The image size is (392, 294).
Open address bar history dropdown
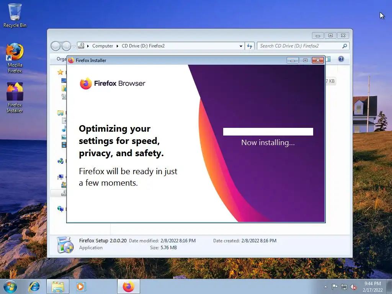coord(241,46)
